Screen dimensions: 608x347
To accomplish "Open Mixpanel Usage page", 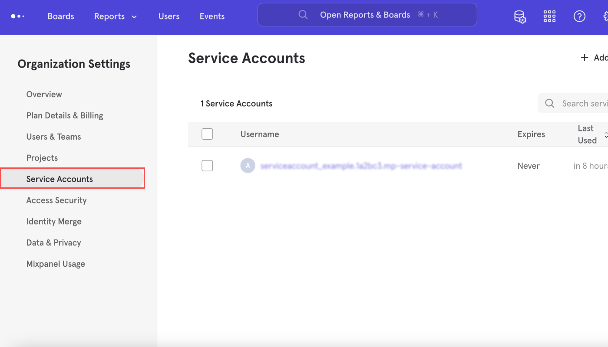I will pyautogui.click(x=56, y=264).
